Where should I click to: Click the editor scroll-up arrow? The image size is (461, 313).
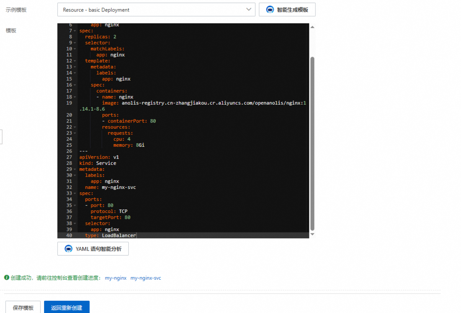pos(312,27)
